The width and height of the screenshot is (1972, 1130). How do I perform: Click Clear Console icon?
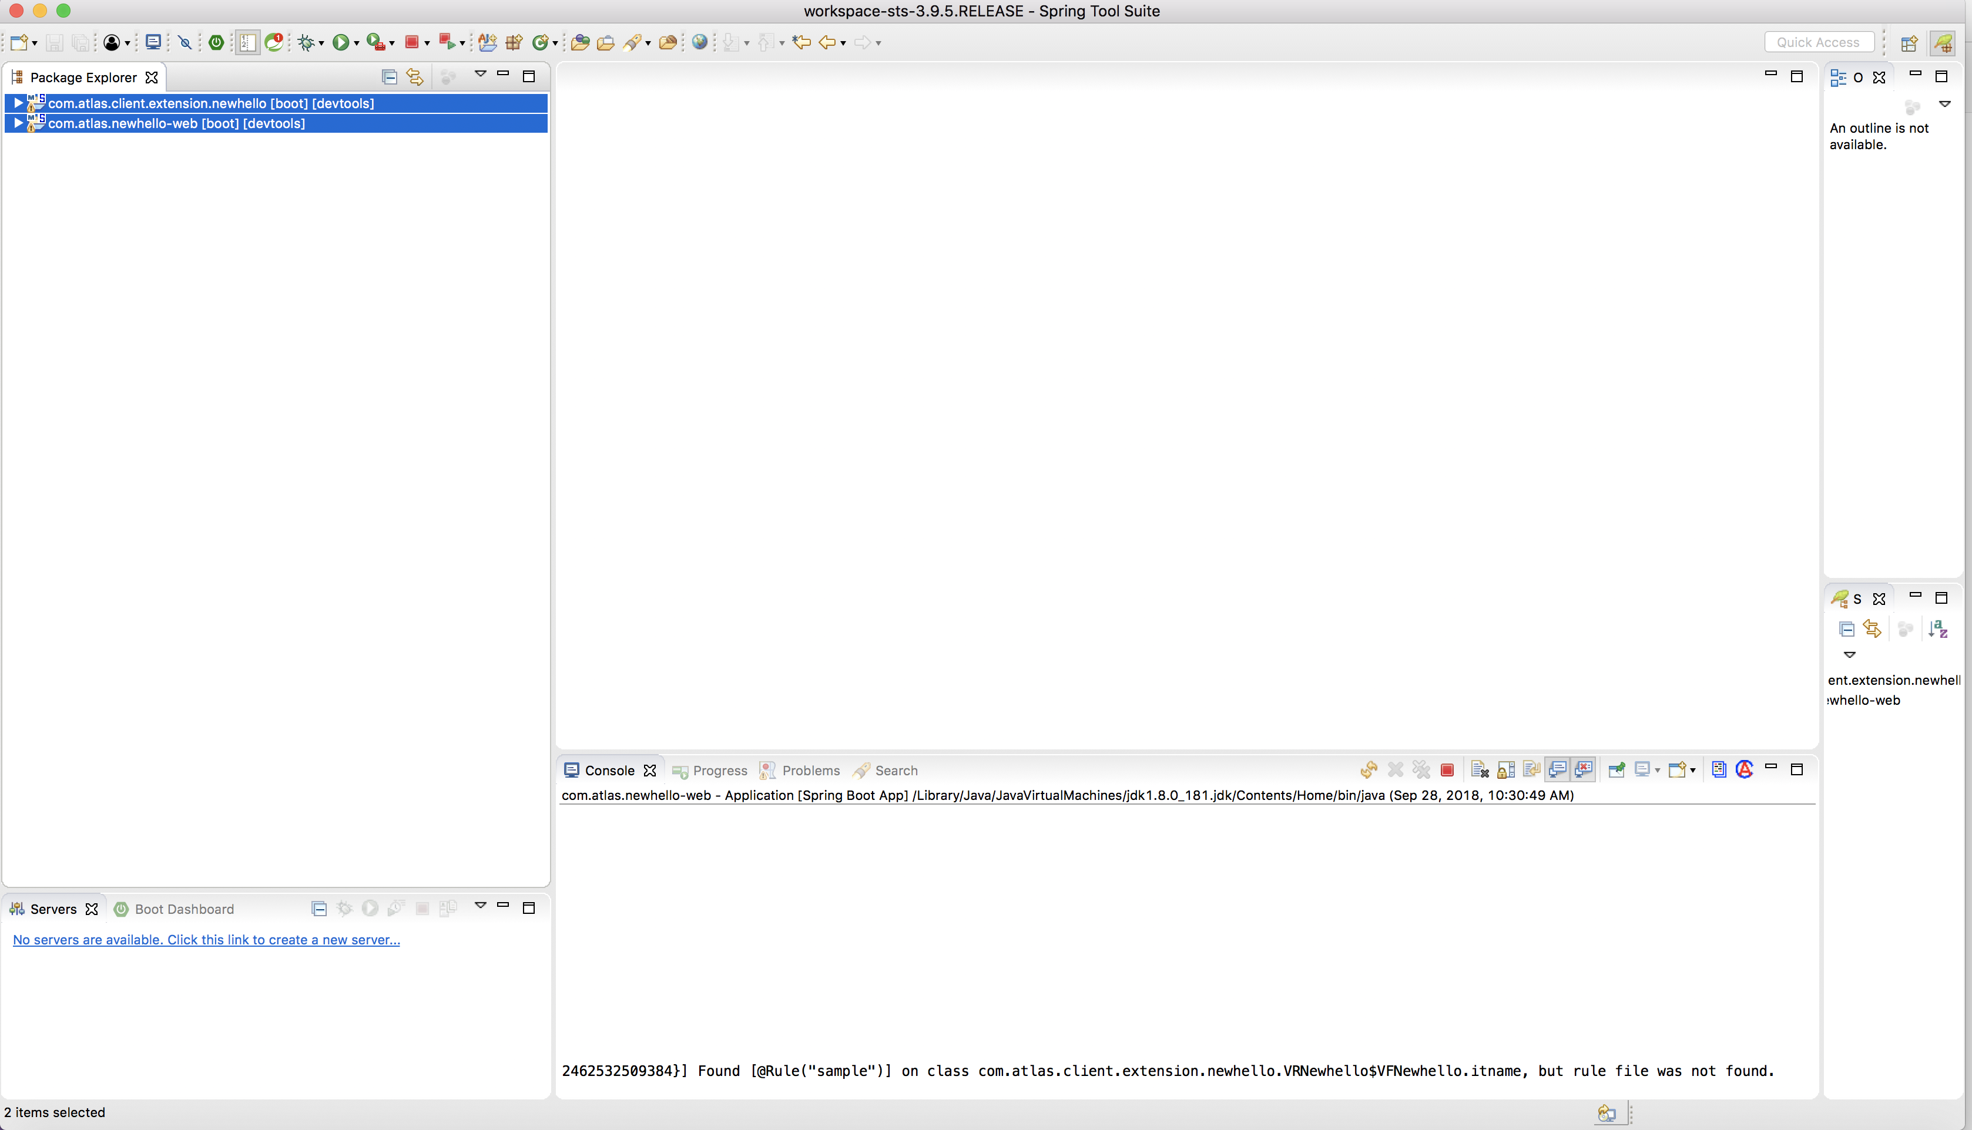1480,770
